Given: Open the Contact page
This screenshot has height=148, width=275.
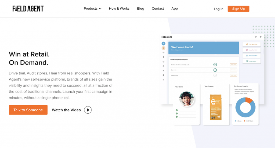Looking at the screenshot, I should (x=158, y=9).
